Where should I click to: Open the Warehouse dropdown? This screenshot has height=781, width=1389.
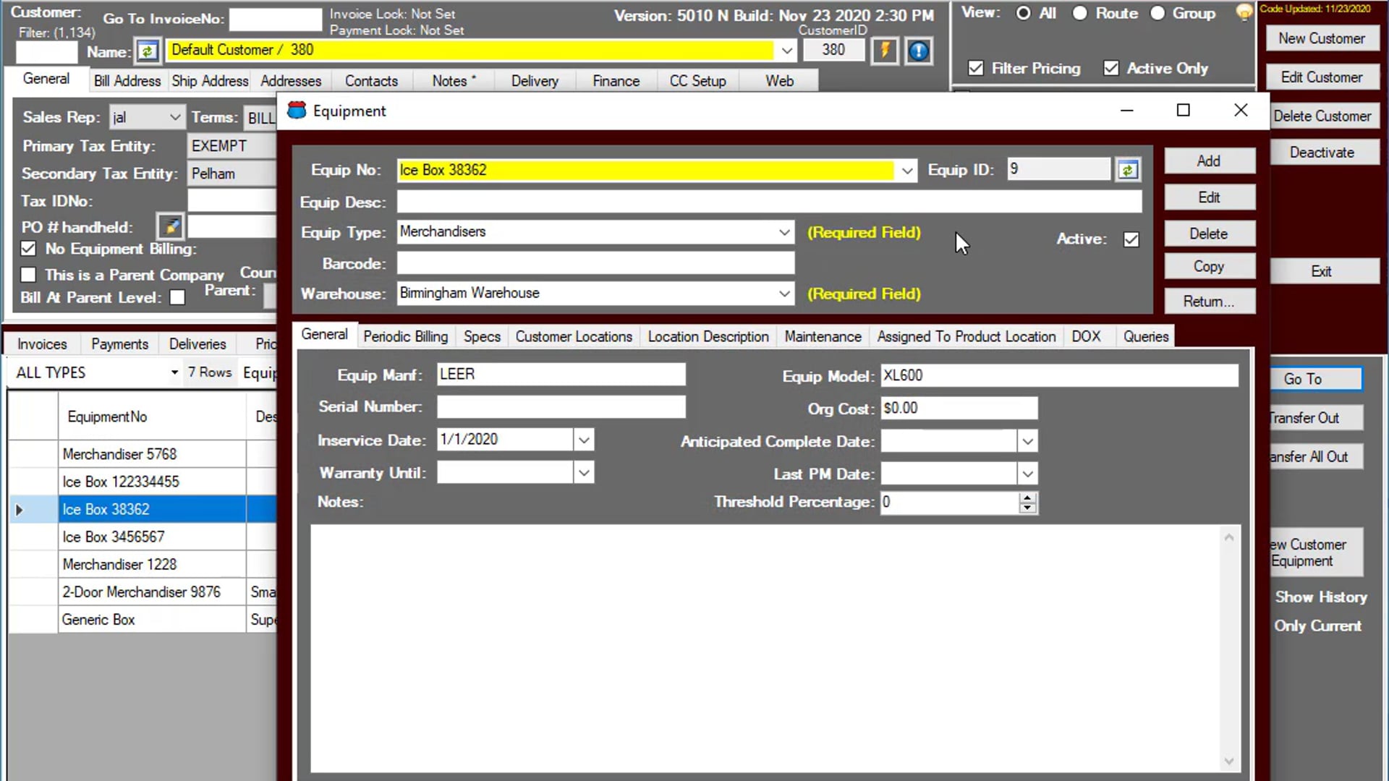[x=784, y=294]
